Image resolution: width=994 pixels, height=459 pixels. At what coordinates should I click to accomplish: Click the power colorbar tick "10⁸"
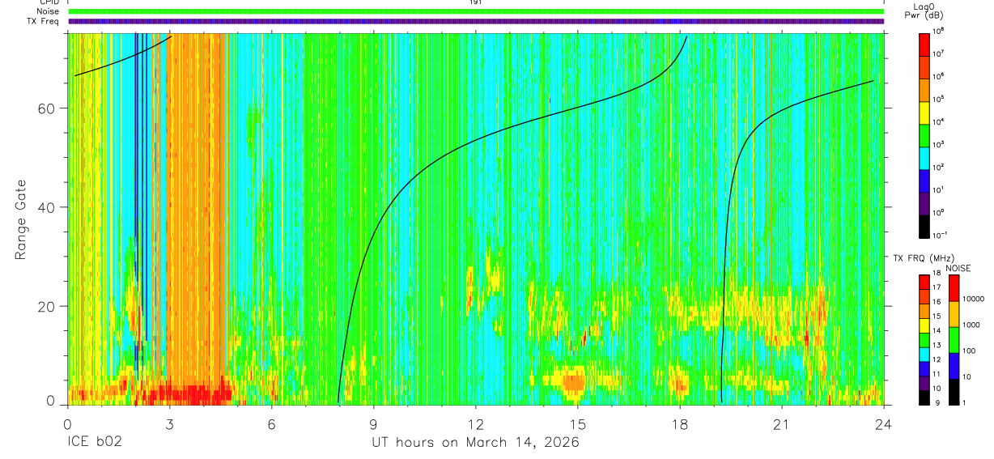[939, 31]
